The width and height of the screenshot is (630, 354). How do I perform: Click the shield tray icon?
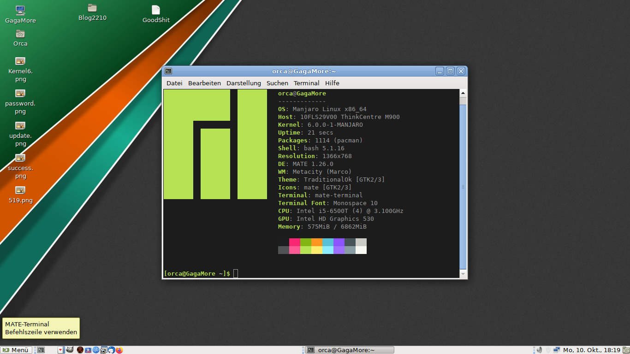(548, 350)
